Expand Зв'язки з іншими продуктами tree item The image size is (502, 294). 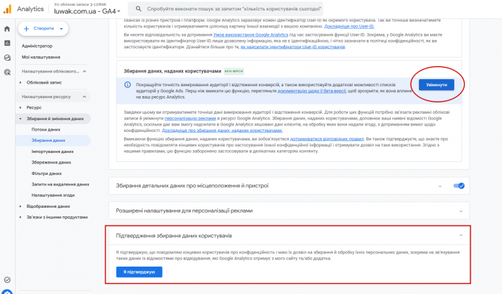(x=20, y=217)
